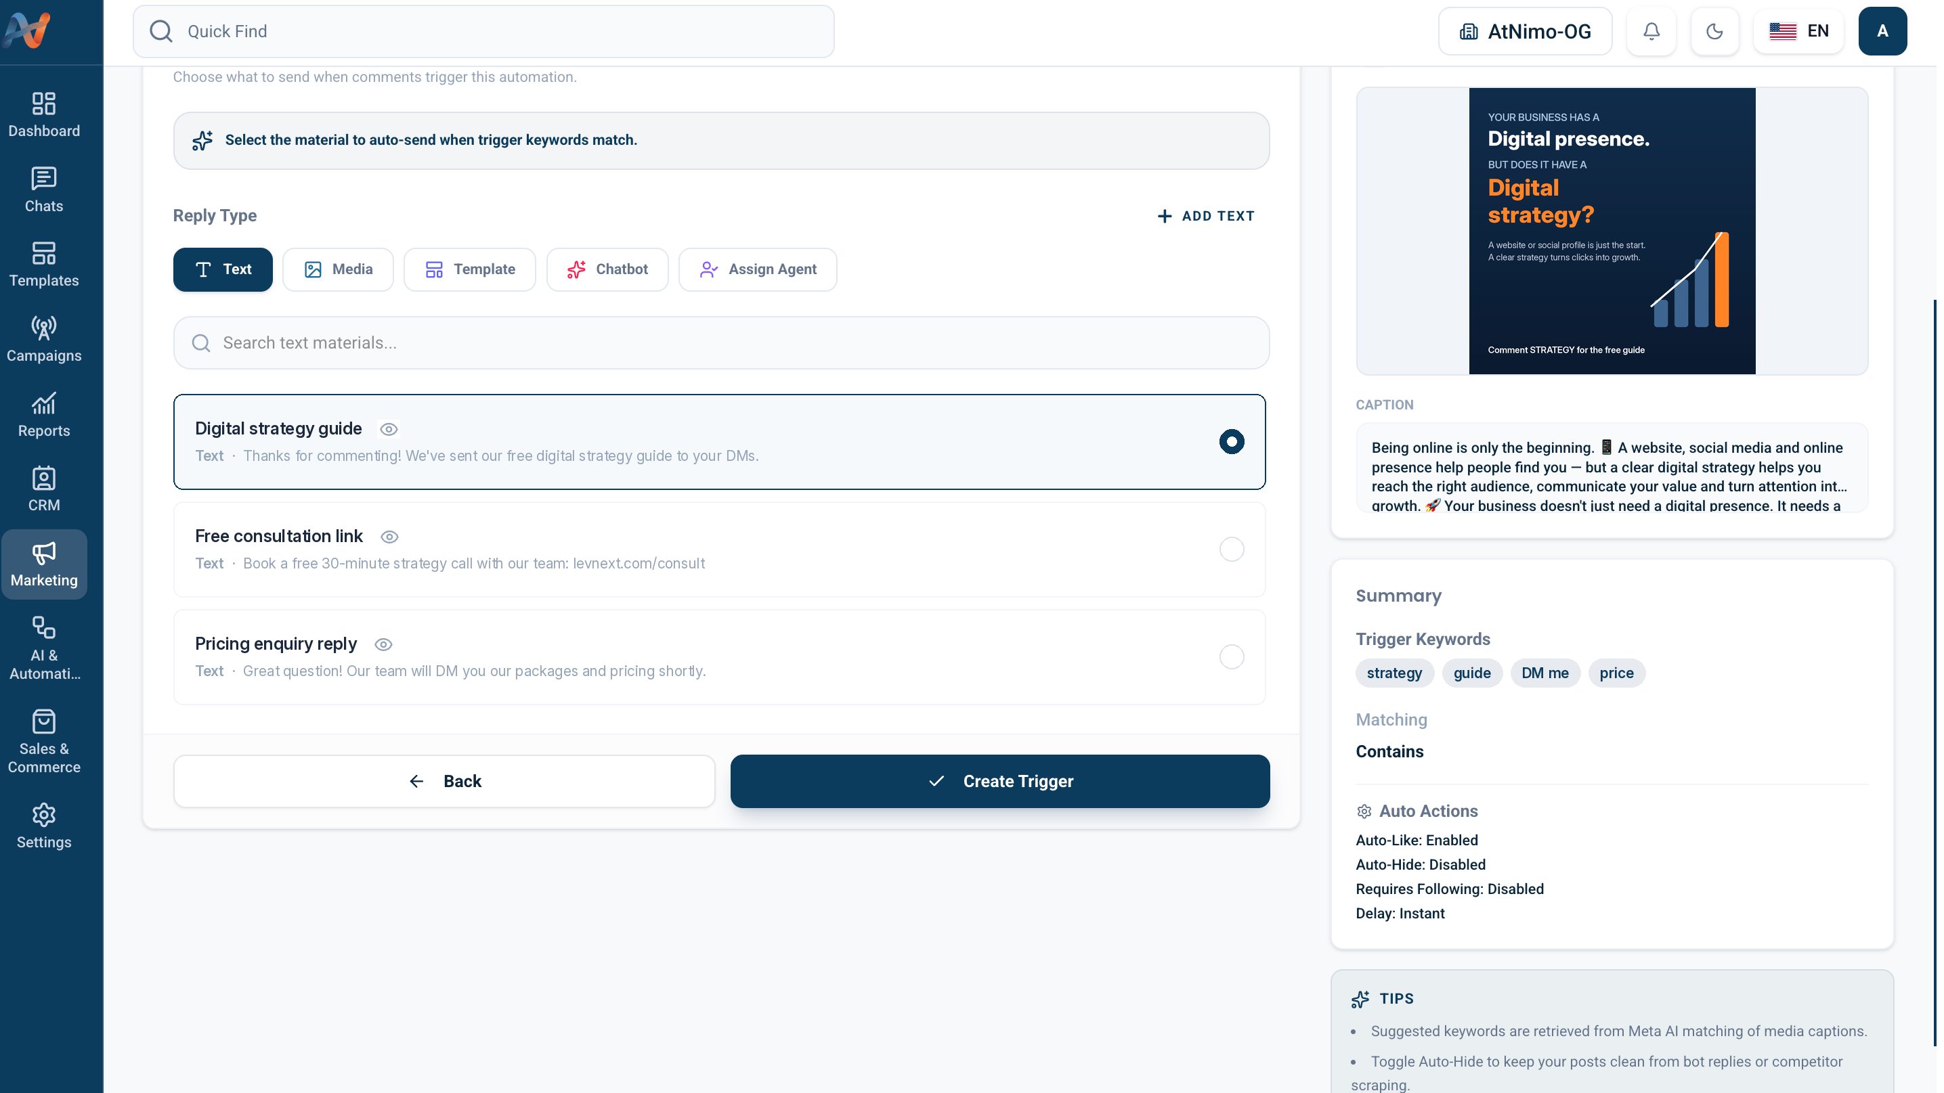This screenshot has width=1944, height=1093.
Task: Open the Reports section
Action: pyautogui.click(x=44, y=414)
